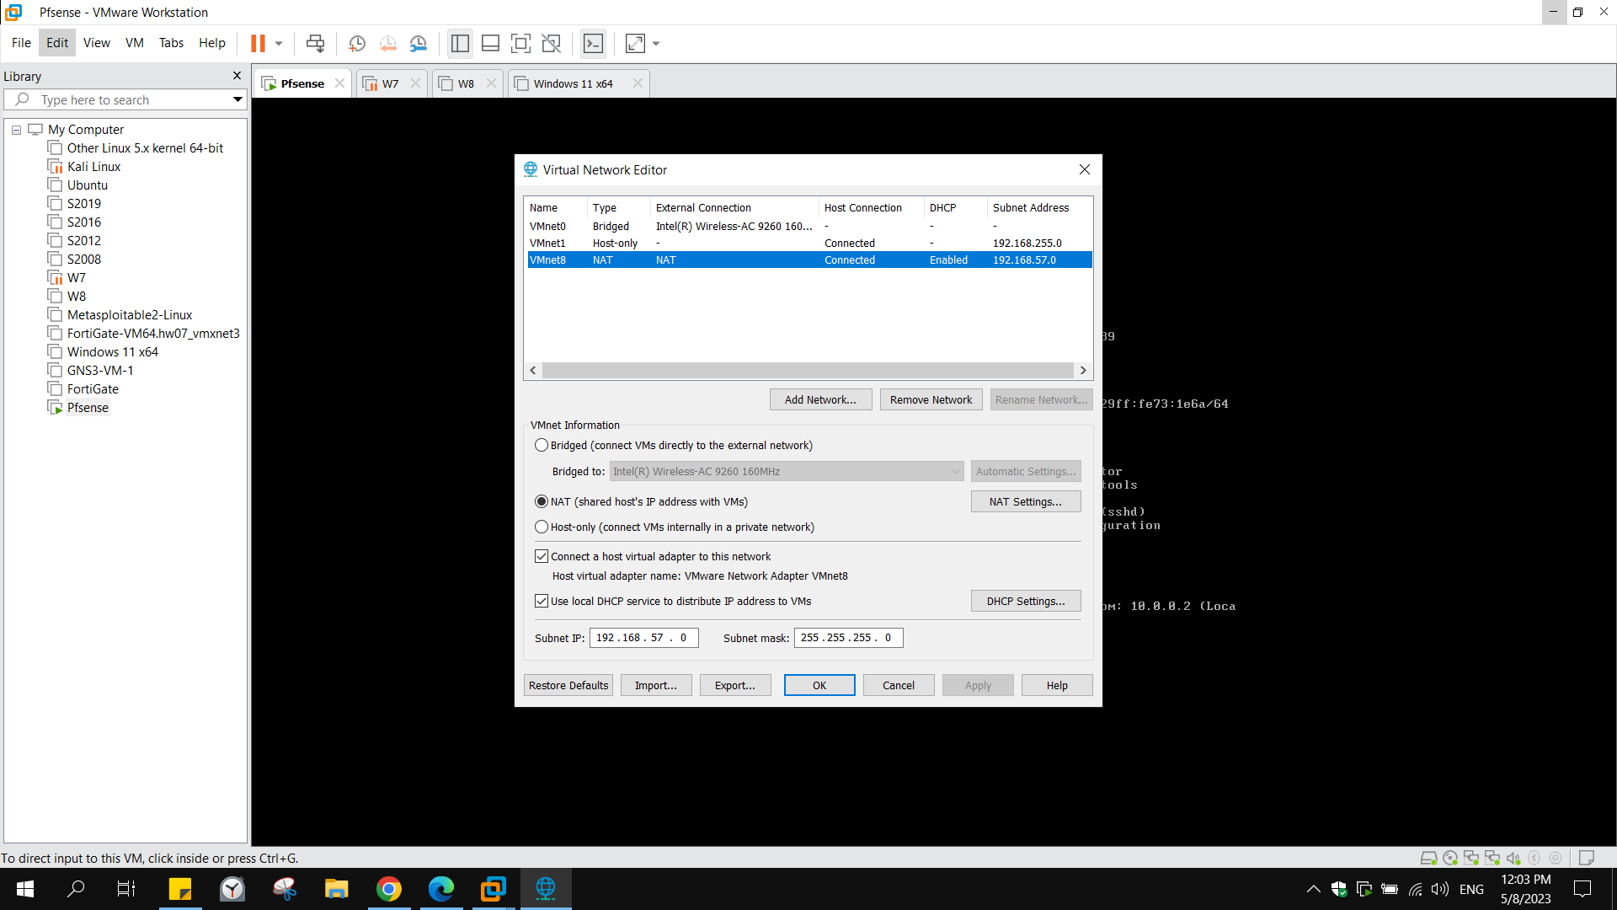Select the Bridged network mode
This screenshot has width=1617, height=910.
click(x=542, y=445)
